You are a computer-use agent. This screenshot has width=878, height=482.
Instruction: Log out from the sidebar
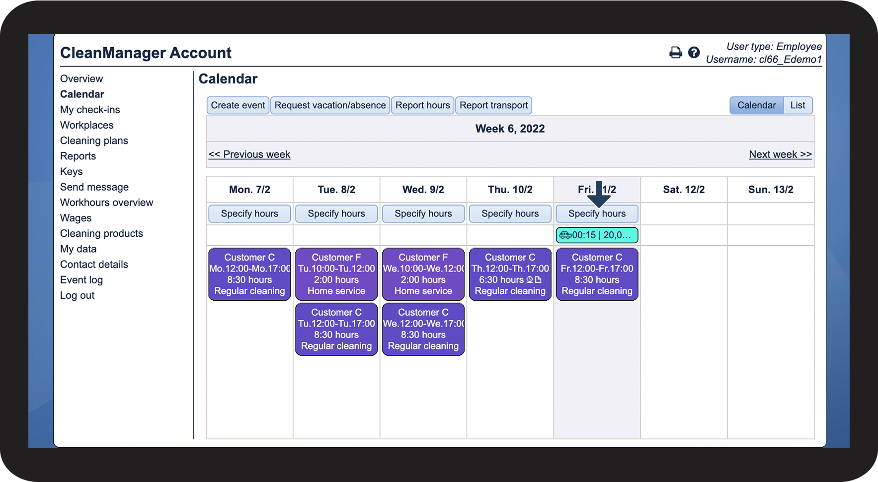click(x=78, y=295)
